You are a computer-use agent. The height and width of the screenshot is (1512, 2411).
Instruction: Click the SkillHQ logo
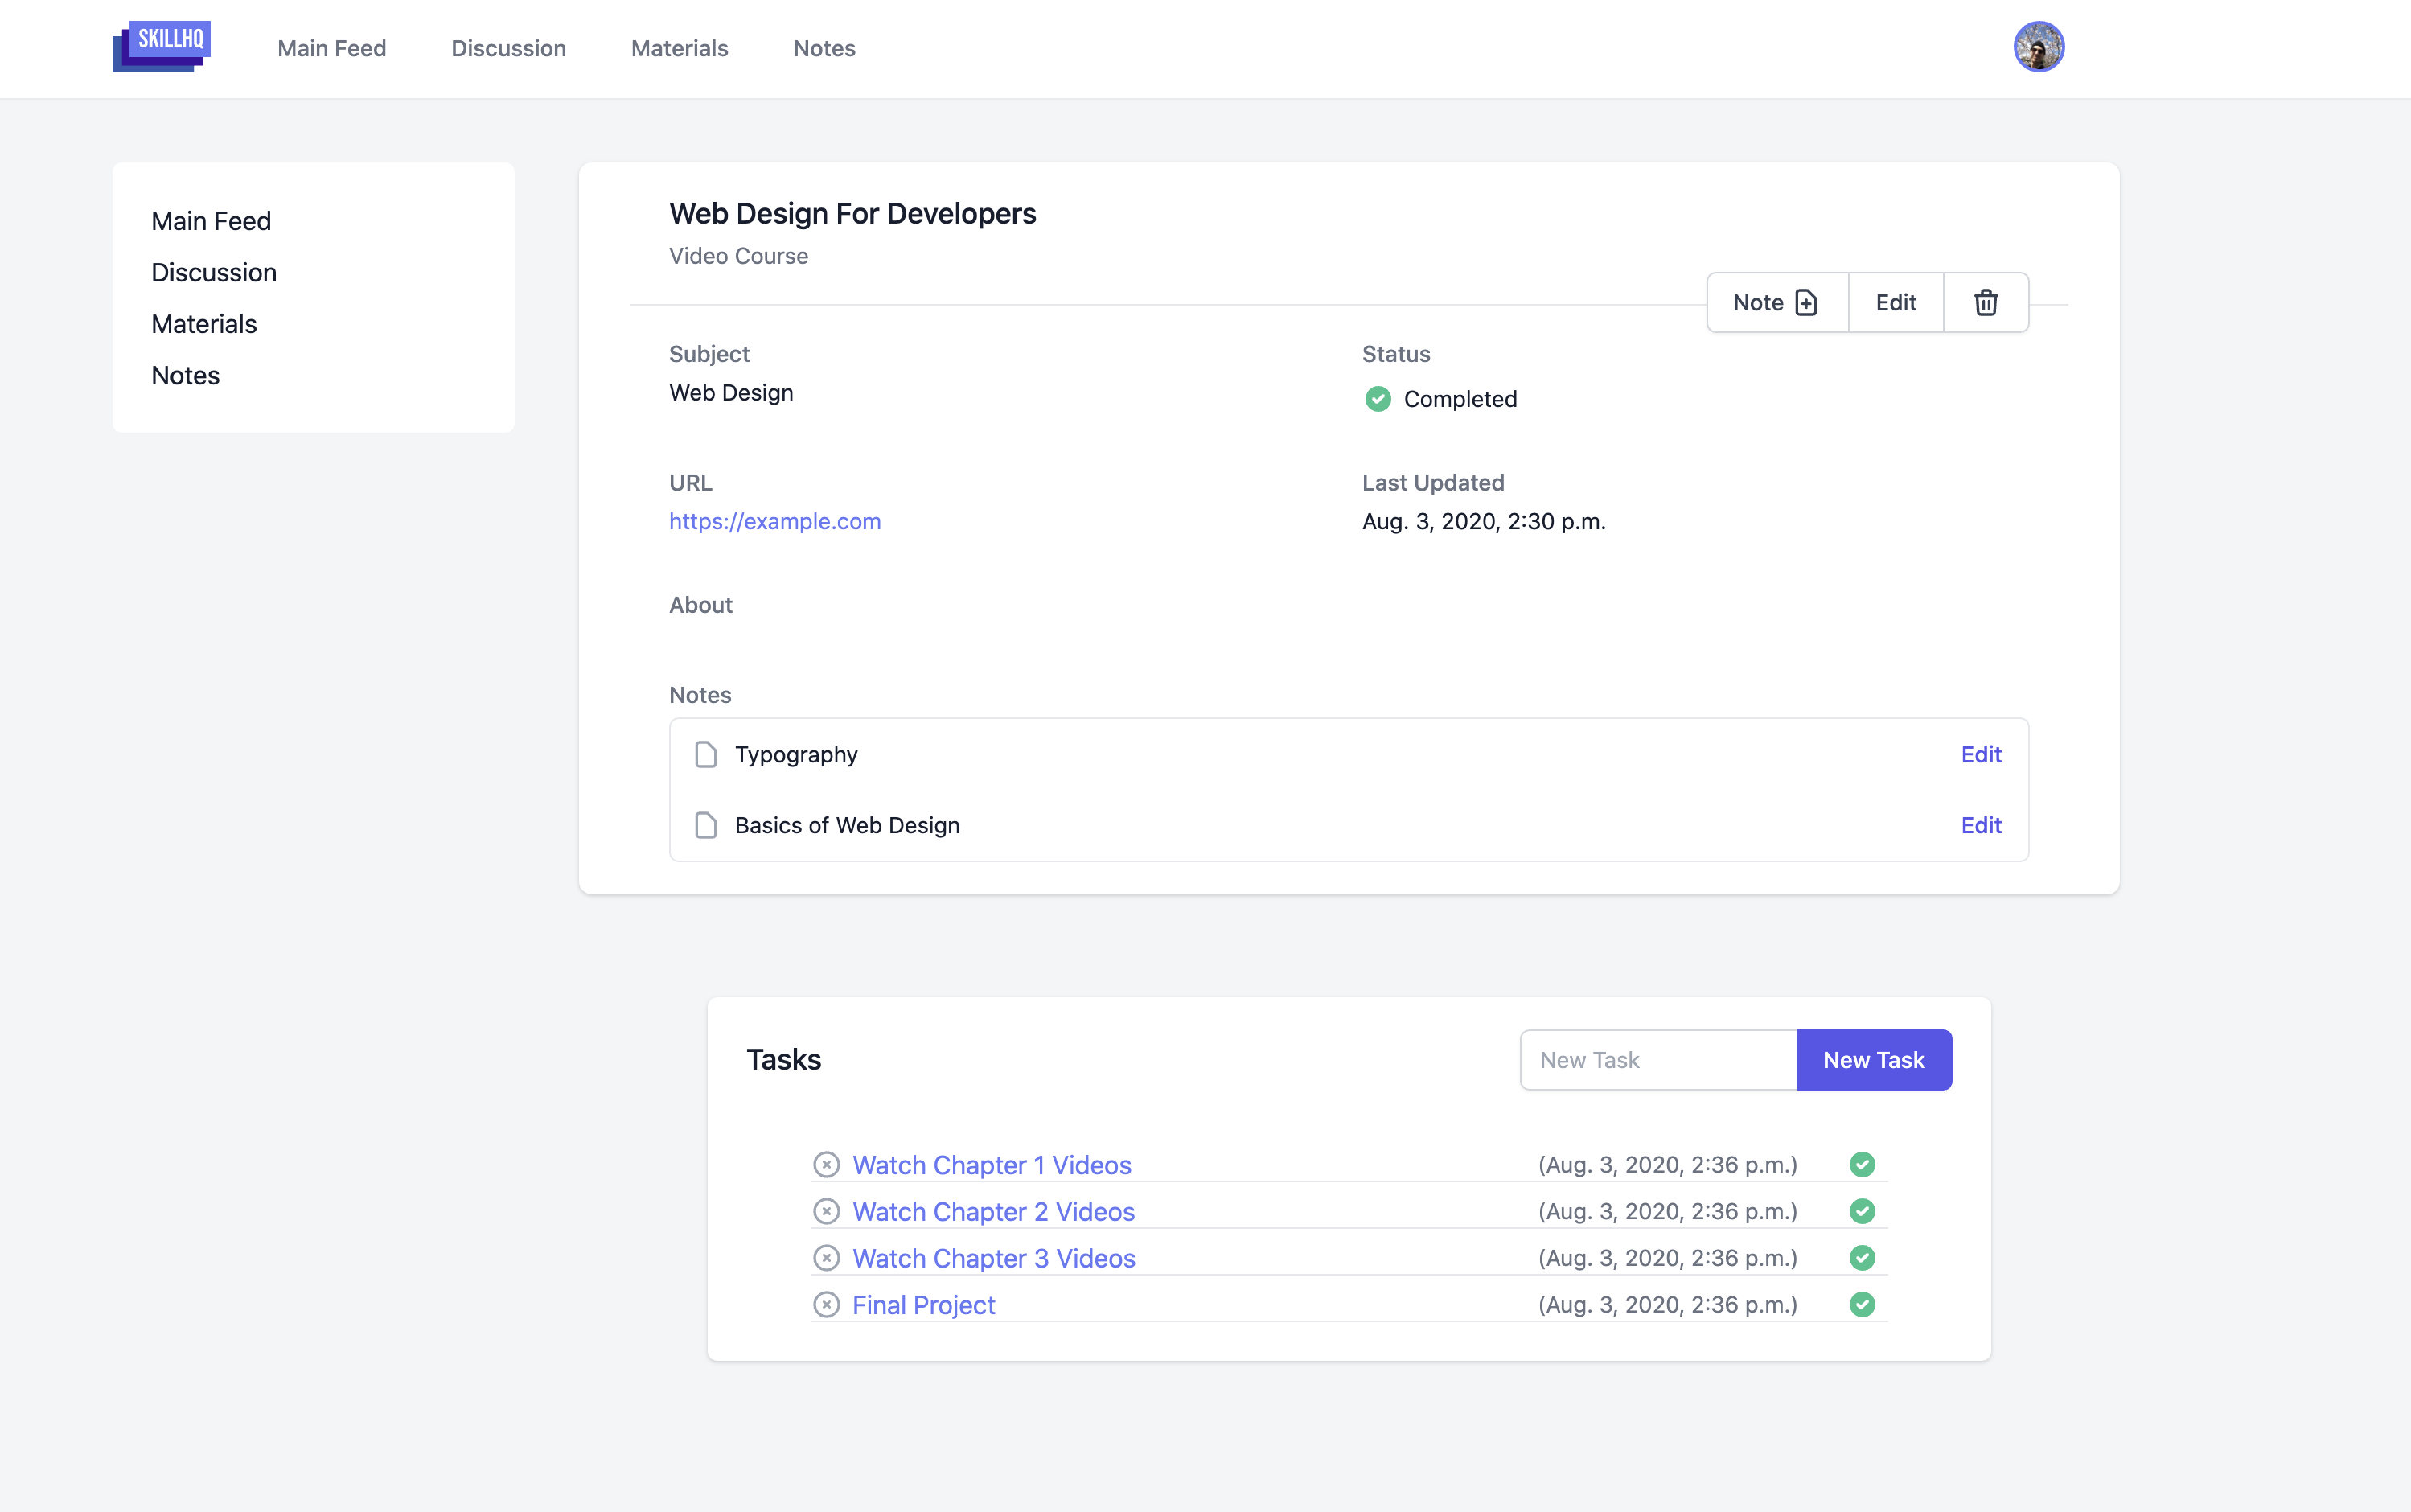(162, 47)
